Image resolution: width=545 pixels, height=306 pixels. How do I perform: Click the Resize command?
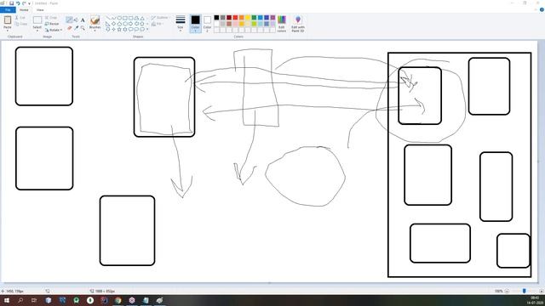pos(52,24)
